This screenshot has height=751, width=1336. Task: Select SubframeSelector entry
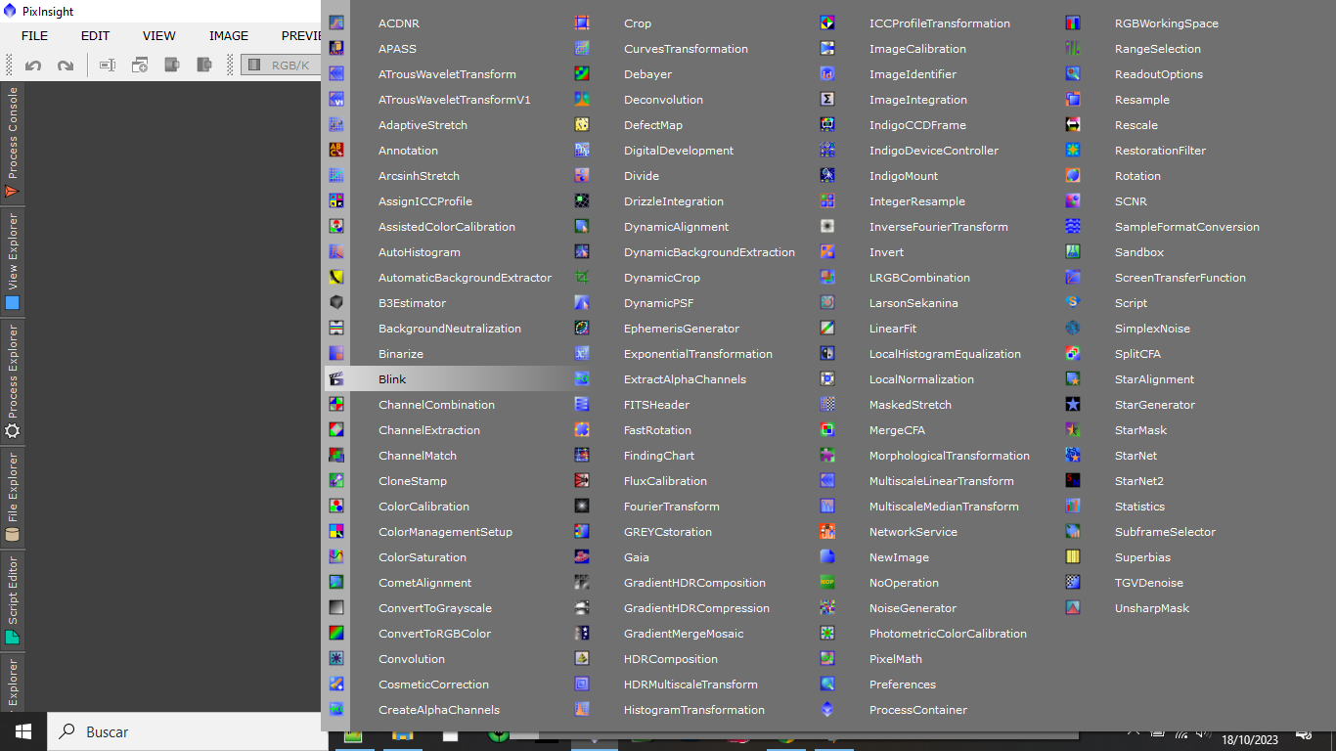tap(1165, 531)
